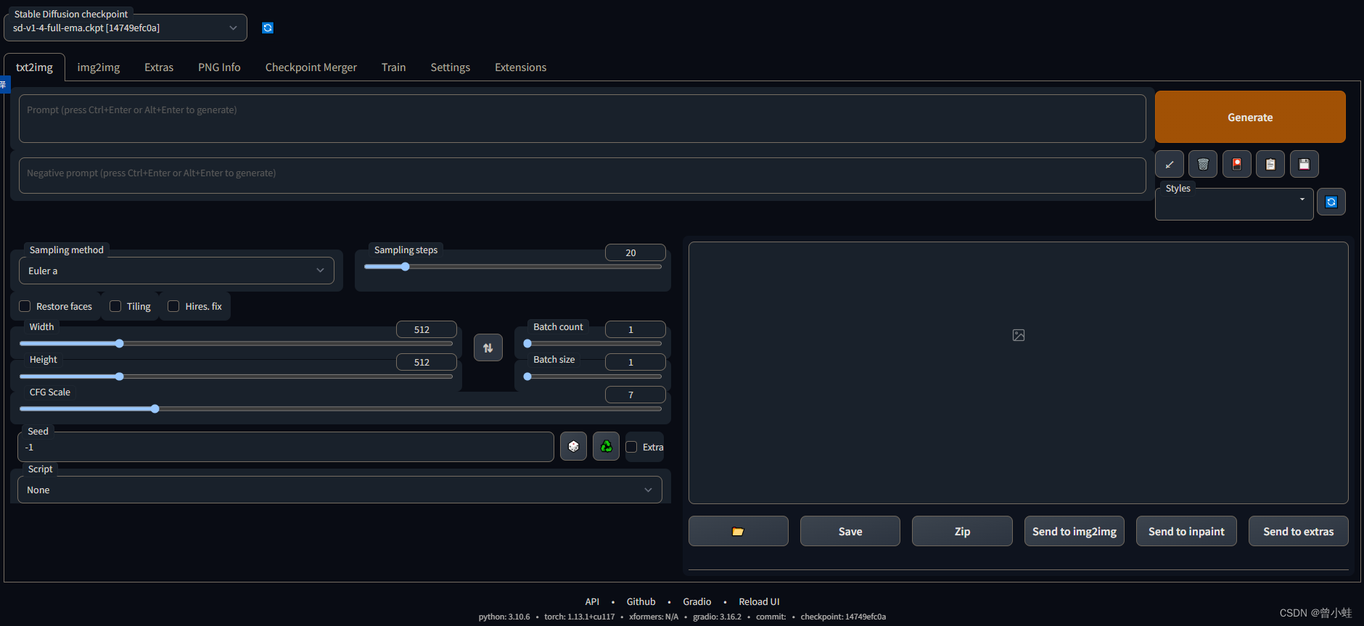Expand the Sampling method dropdown
Viewport: 1364px width, 626px height.
tap(176, 271)
